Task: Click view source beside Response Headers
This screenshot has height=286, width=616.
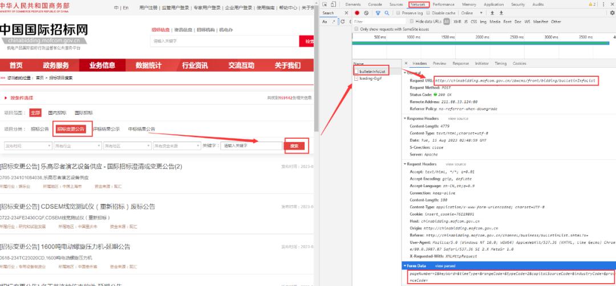Action: [458, 118]
